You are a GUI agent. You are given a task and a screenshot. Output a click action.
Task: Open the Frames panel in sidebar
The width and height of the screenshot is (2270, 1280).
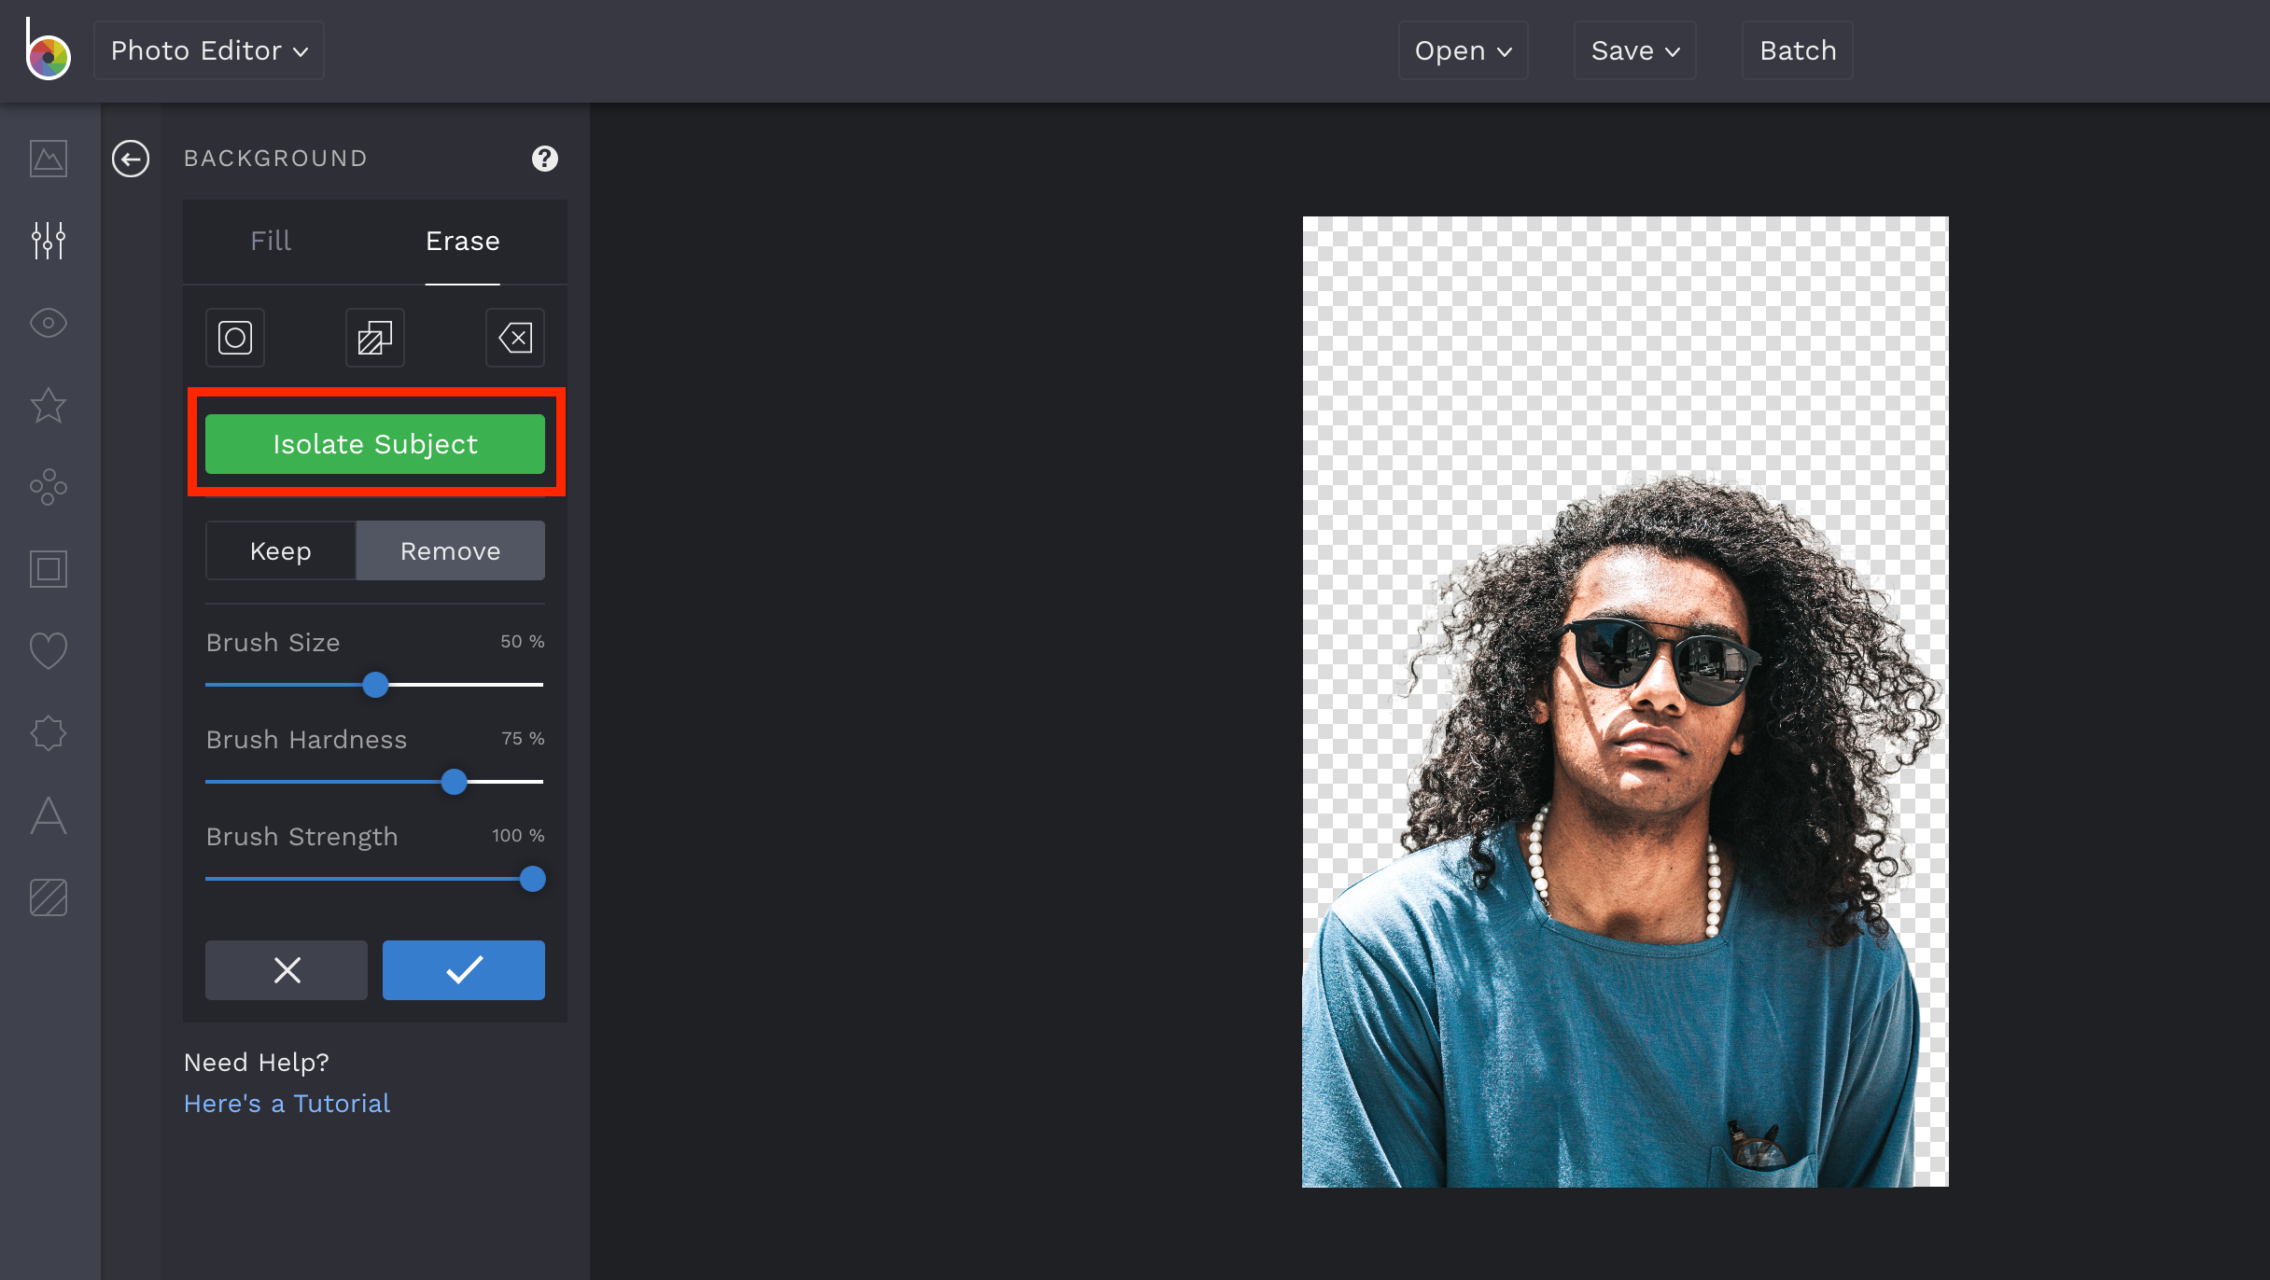click(x=48, y=569)
